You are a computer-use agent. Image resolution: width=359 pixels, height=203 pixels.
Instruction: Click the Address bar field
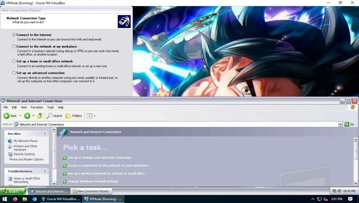[176, 124]
